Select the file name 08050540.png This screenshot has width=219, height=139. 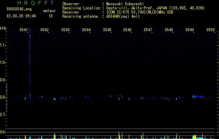click(x=19, y=9)
